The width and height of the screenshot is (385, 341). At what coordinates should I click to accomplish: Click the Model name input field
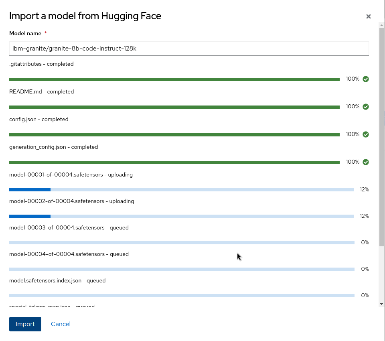[189, 49]
